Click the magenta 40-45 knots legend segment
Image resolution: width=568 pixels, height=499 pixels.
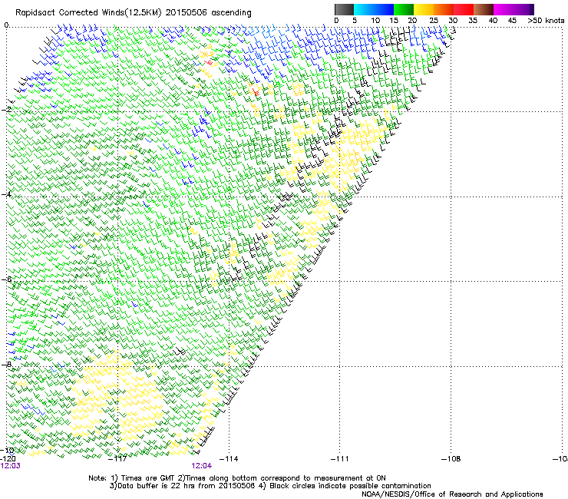coord(504,9)
